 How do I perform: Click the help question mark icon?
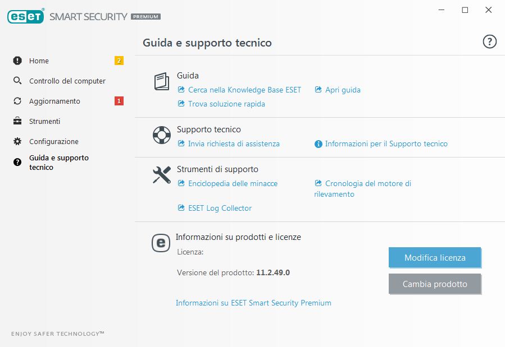coord(490,41)
